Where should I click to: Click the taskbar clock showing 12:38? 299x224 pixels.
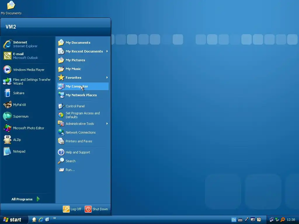point(291,220)
